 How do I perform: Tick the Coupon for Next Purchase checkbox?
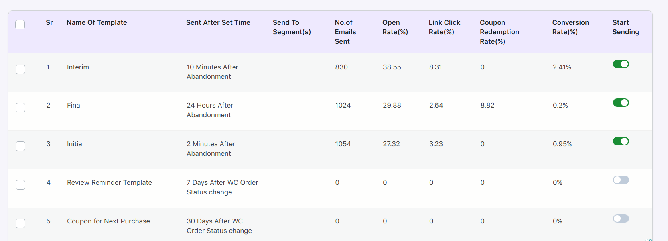tap(20, 223)
